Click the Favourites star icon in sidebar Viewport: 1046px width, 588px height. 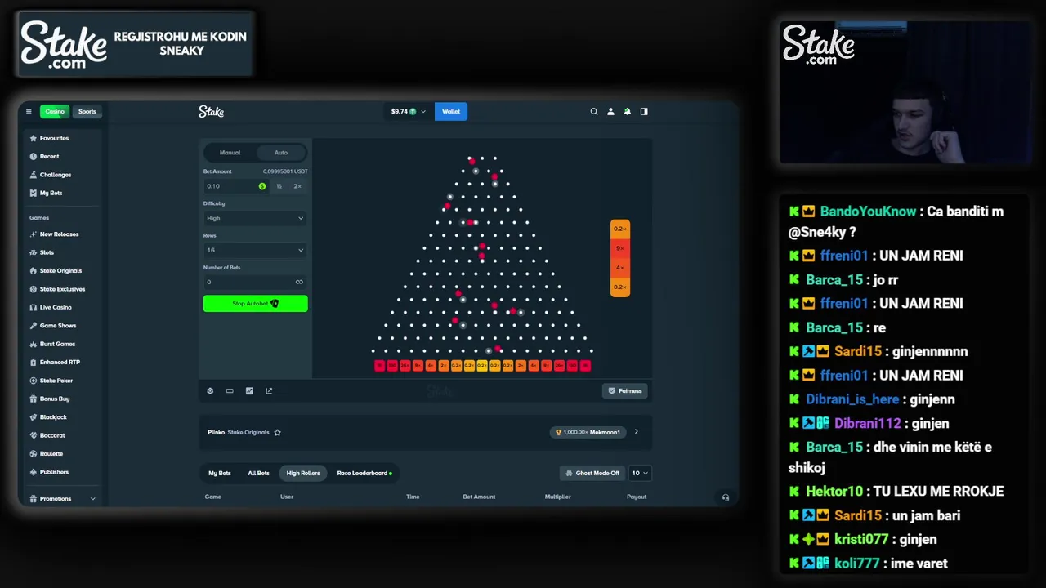pos(34,138)
